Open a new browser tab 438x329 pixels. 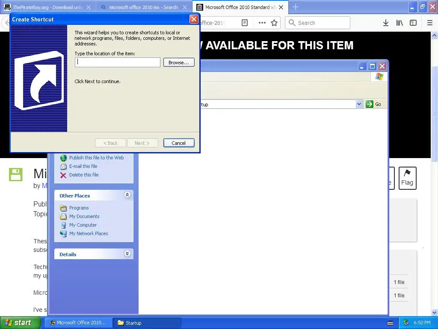tap(296, 7)
